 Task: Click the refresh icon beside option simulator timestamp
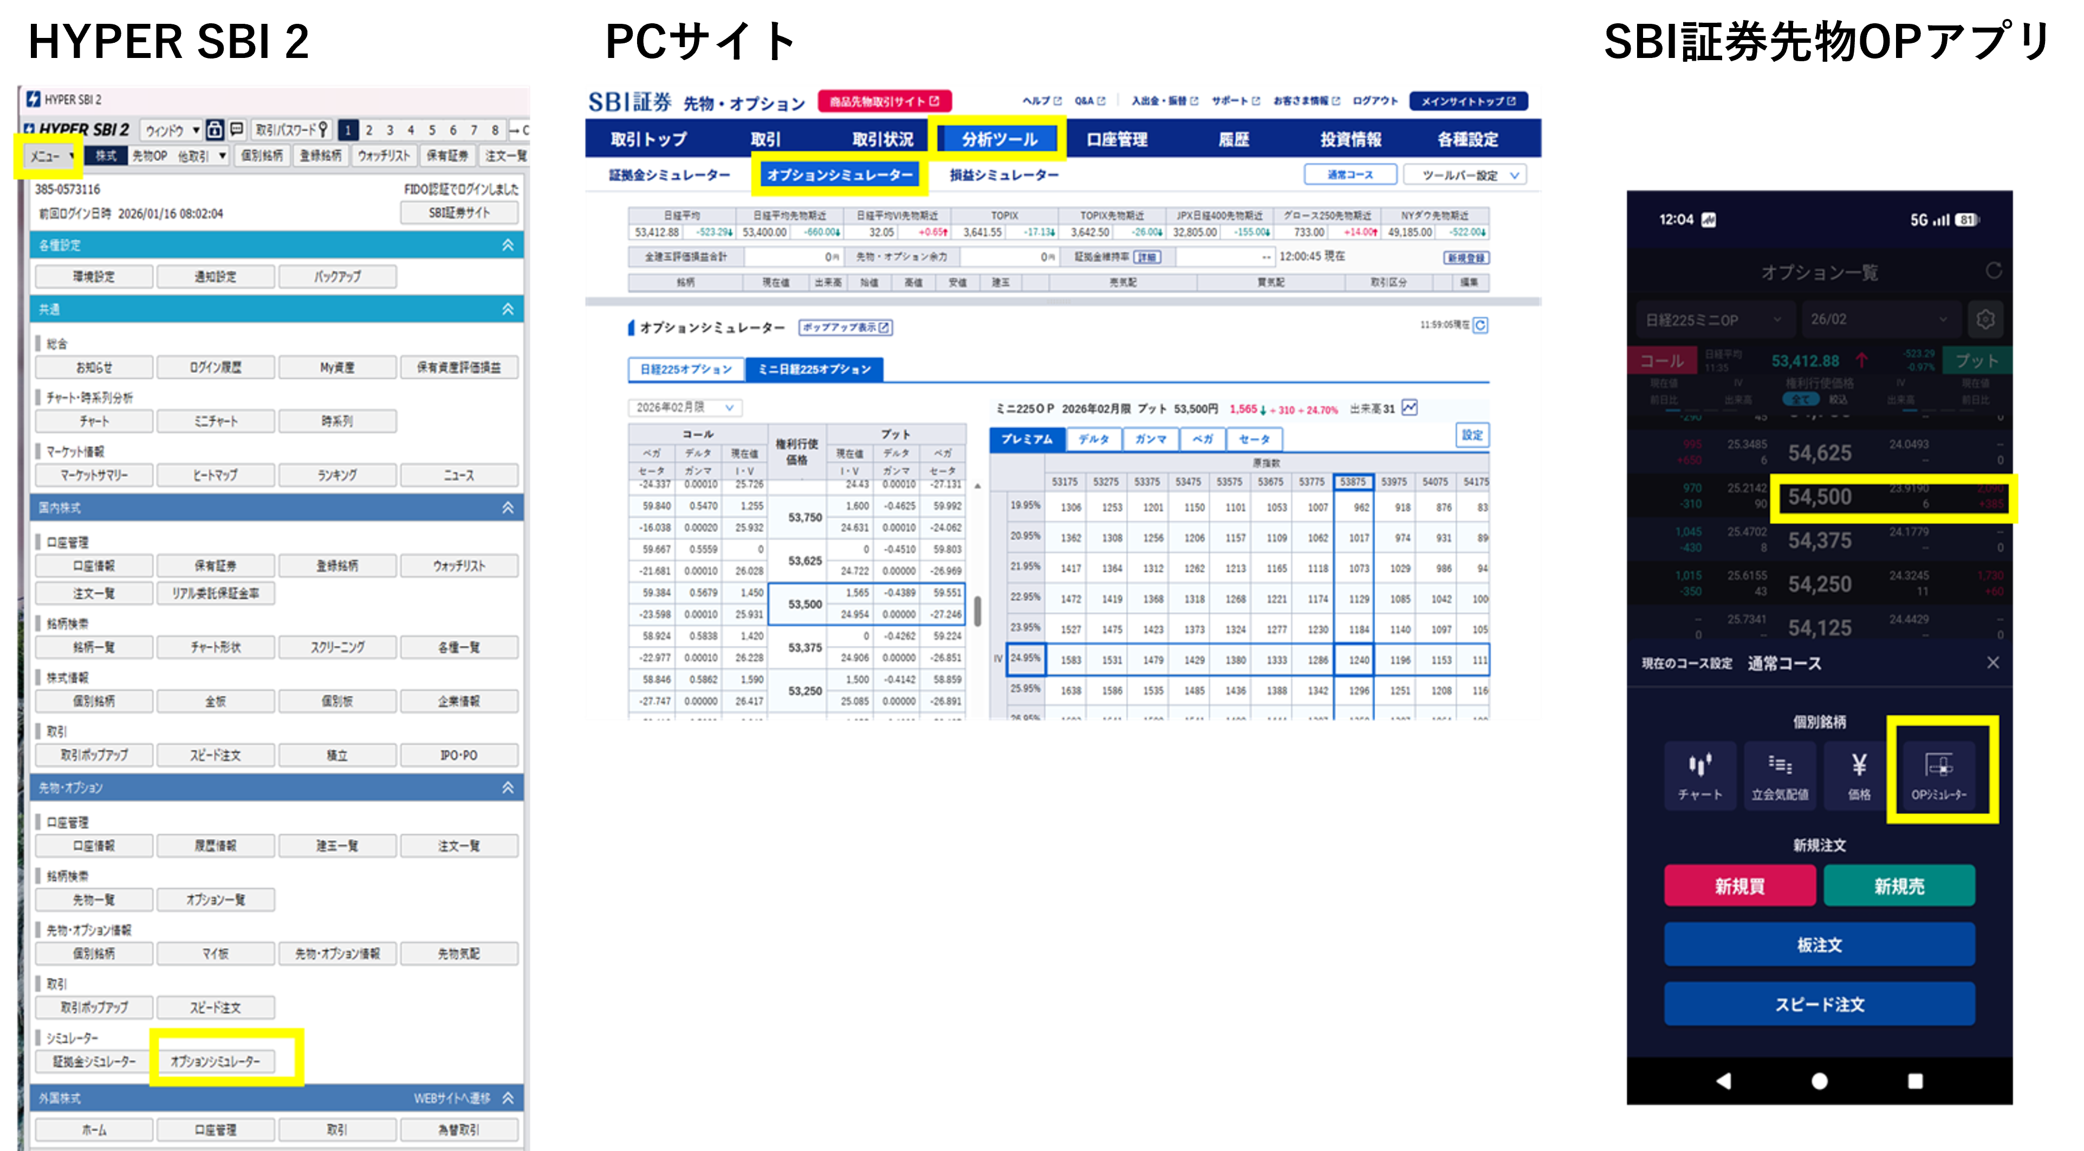point(1479,325)
